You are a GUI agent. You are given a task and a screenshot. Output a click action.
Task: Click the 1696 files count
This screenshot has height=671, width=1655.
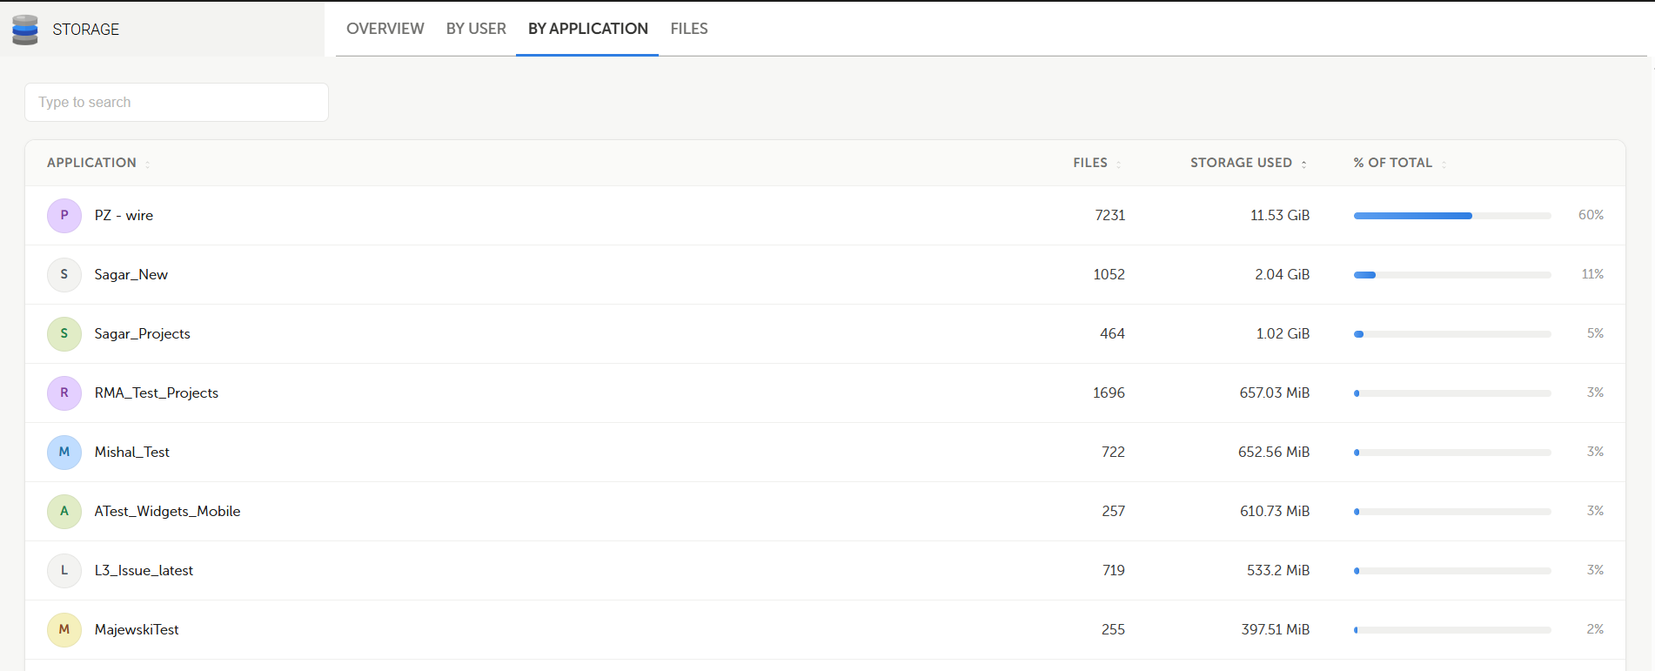click(x=1109, y=393)
